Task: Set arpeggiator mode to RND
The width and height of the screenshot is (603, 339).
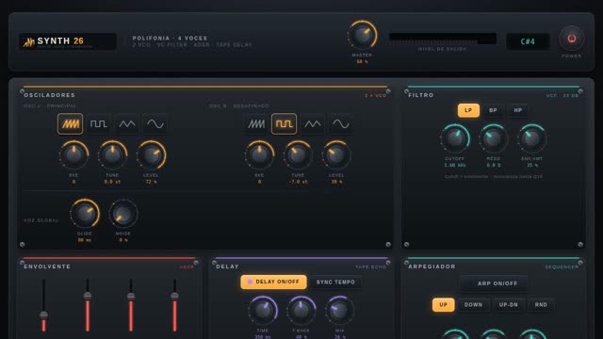Action: (x=541, y=305)
